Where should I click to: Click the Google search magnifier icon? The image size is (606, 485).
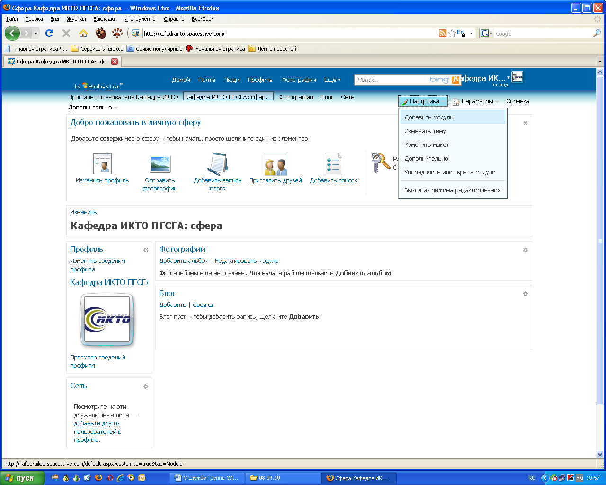click(597, 33)
